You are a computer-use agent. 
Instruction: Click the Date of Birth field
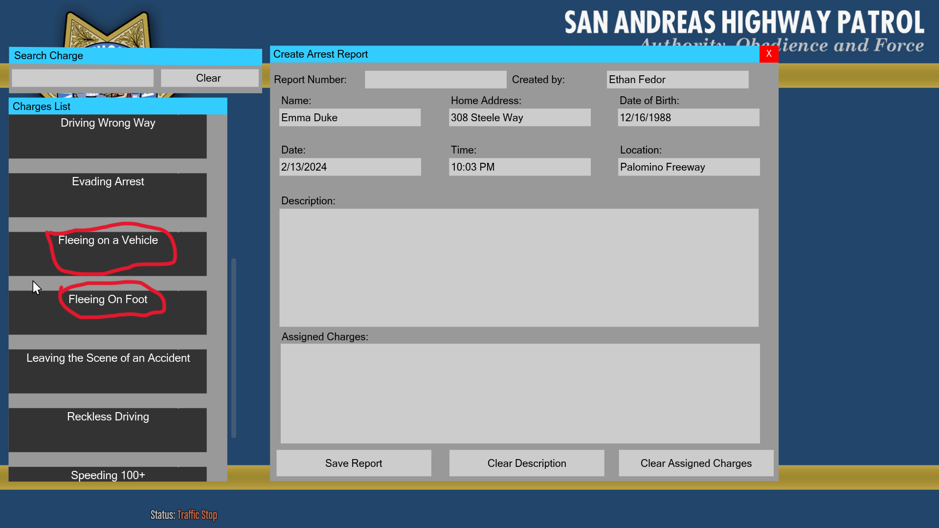coord(688,118)
